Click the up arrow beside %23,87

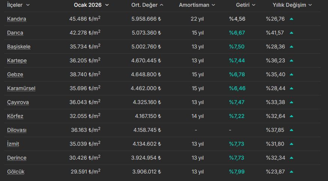pos(291,172)
